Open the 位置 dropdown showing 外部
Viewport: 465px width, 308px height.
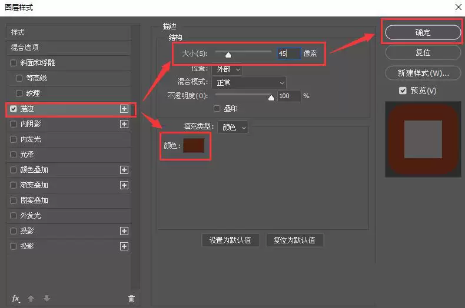tap(227, 69)
